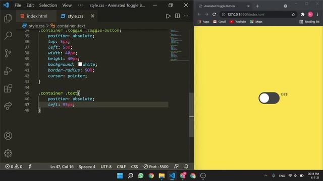Click the cursor: pointer line of code
The image size is (323, 181).
[67, 76]
